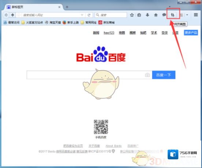The width and height of the screenshot is (202, 168).
Task: Click the Baidu logo
Action: click(101, 54)
